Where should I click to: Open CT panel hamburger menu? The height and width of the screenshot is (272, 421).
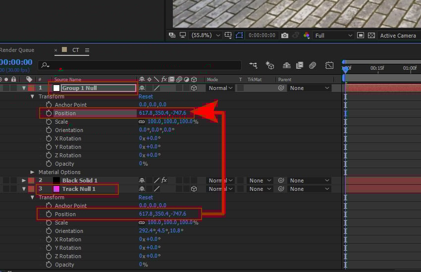(x=87, y=50)
